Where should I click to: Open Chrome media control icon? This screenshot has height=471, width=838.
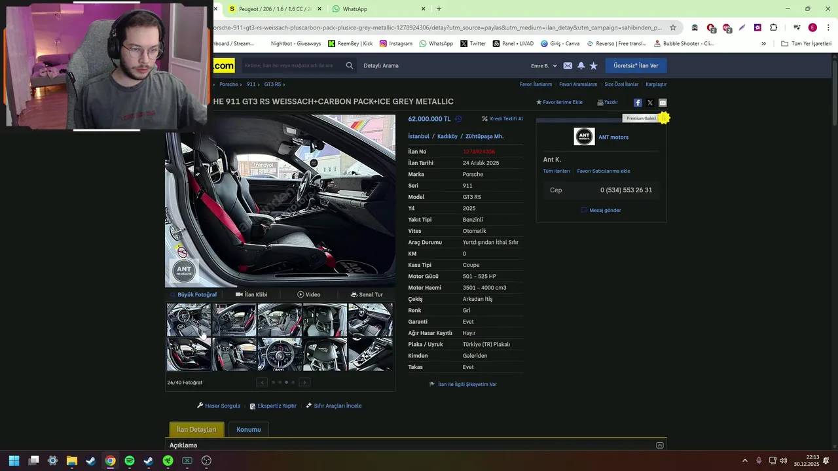point(797,27)
